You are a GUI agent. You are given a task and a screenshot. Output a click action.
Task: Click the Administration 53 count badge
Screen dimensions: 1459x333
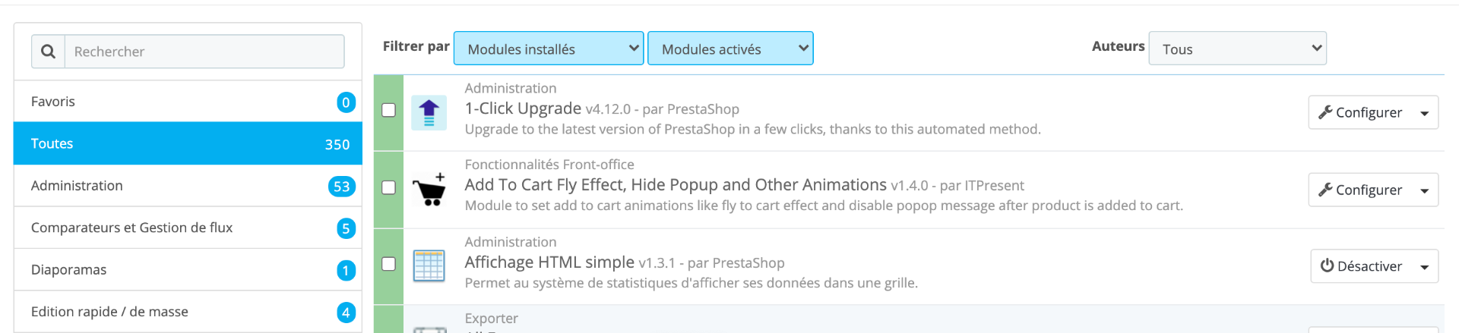[x=342, y=187]
